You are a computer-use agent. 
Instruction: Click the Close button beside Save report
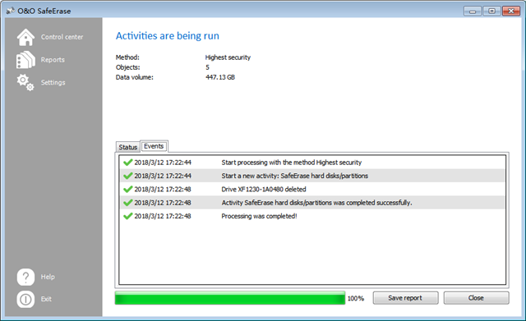click(476, 298)
